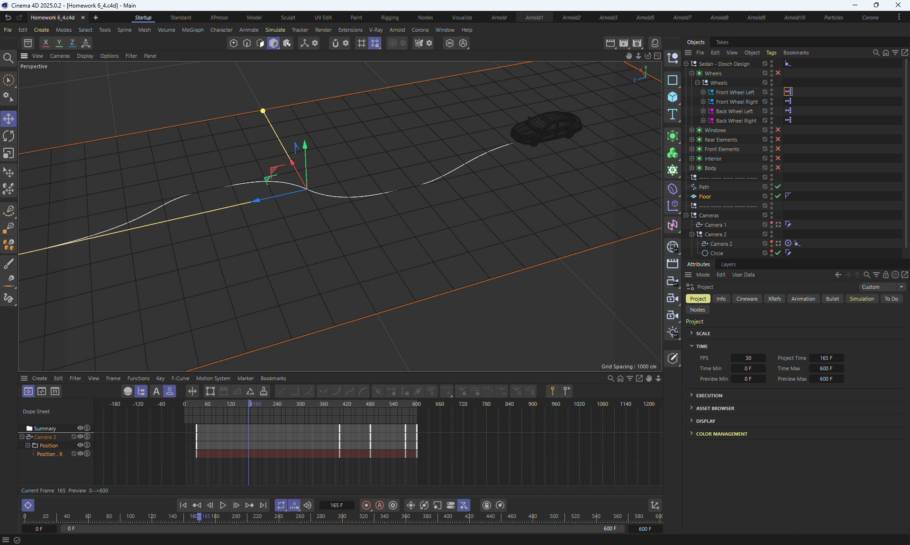Image resolution: width=910 pixels, height=545 pixels.
Task: Toggle the eye icon for Camera 3 track
Action: 80,437
